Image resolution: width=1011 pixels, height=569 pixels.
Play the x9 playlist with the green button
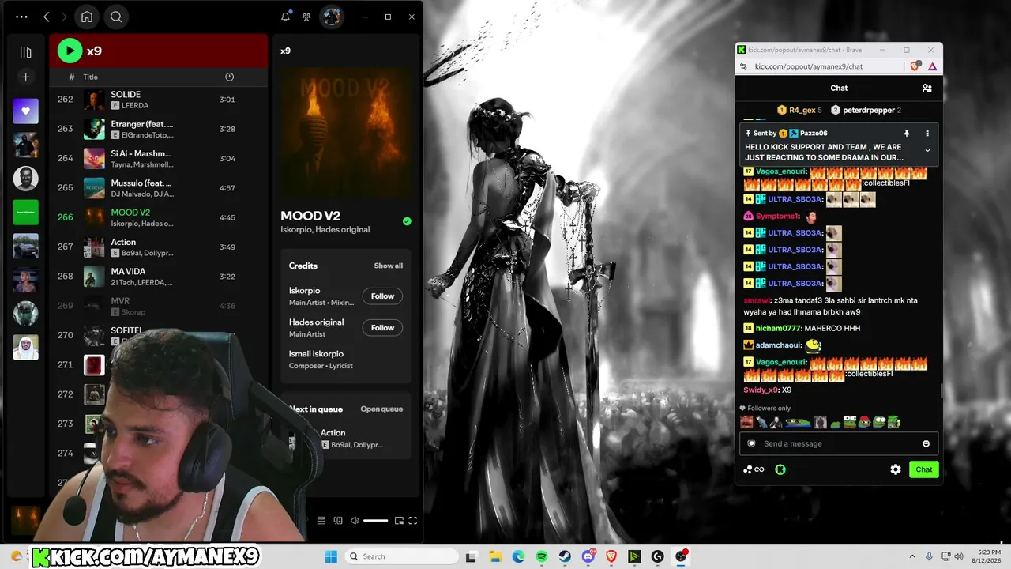click(70, 51)
